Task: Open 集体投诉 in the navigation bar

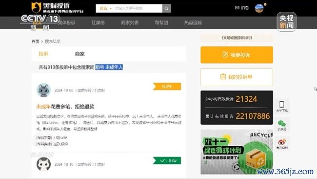Action: [66, 22]
